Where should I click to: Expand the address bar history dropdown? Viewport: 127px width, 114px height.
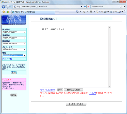point(82,7)
